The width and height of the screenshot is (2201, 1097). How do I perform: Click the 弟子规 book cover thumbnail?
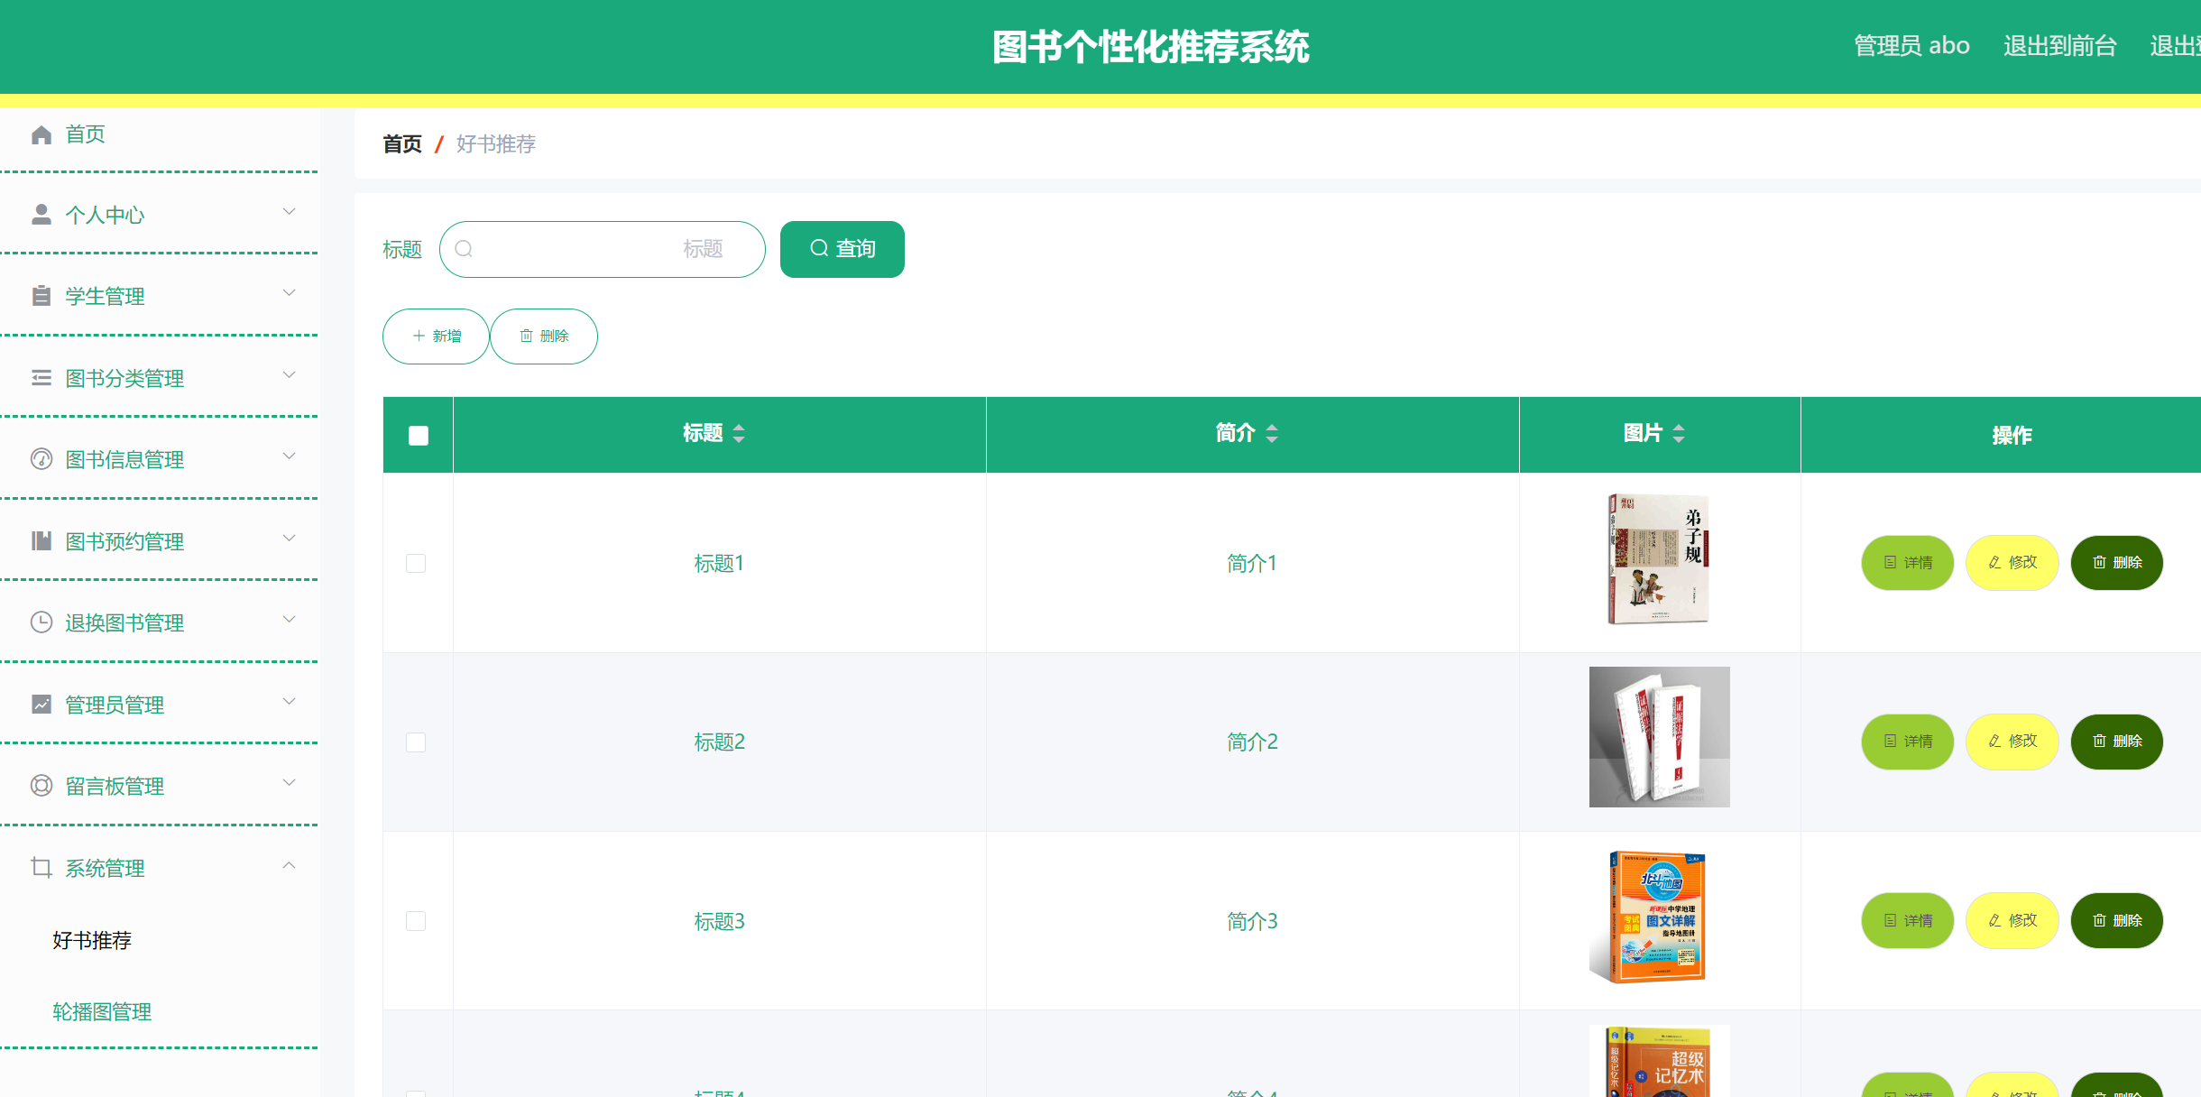pyautogui.click(x=1658, y=559)
